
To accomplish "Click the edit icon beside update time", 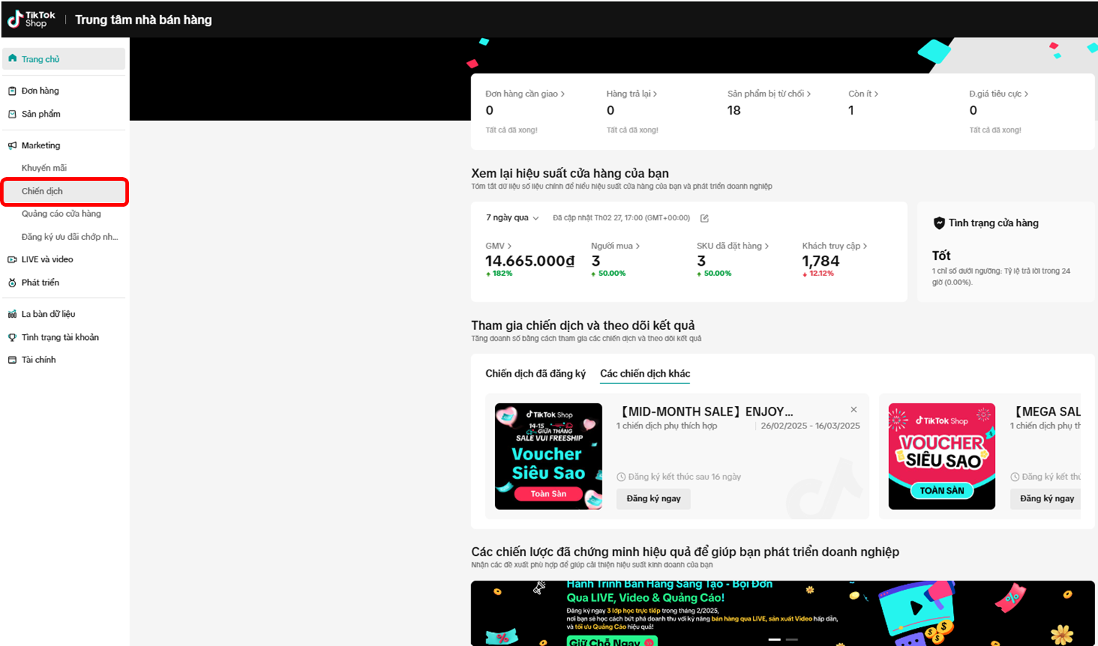I will (x=705, y=218).
